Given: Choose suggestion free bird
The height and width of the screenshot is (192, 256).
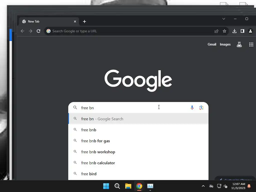Looking at the screenshot, I should coord(138,174).
